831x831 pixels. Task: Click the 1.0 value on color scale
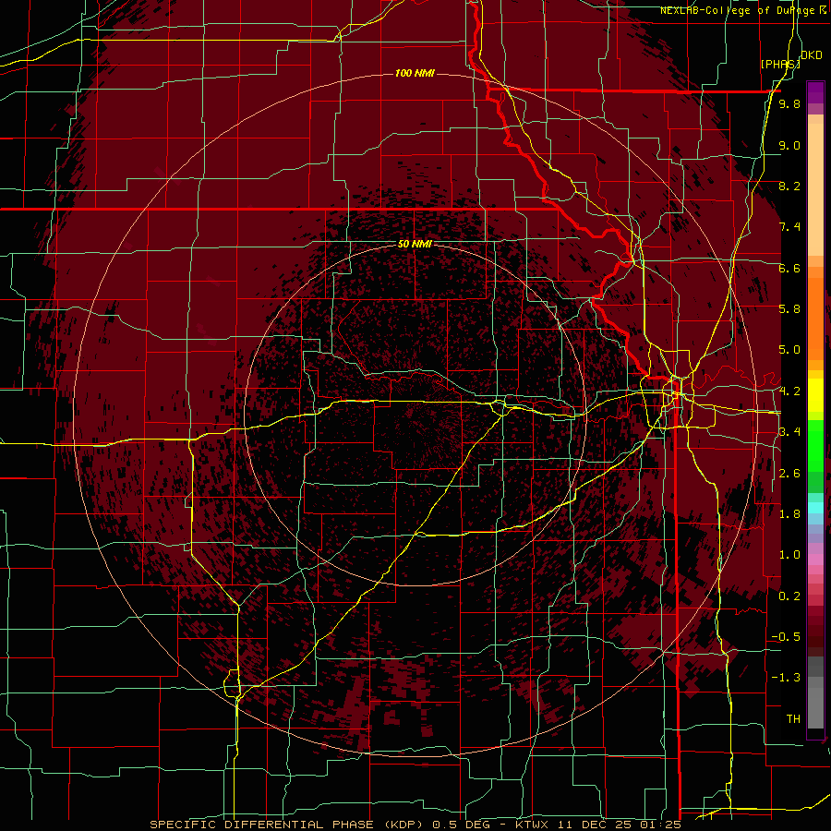[789, 555]
